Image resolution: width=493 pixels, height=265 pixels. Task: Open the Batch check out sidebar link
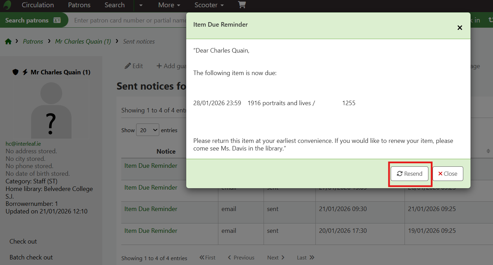pos(31,257)
